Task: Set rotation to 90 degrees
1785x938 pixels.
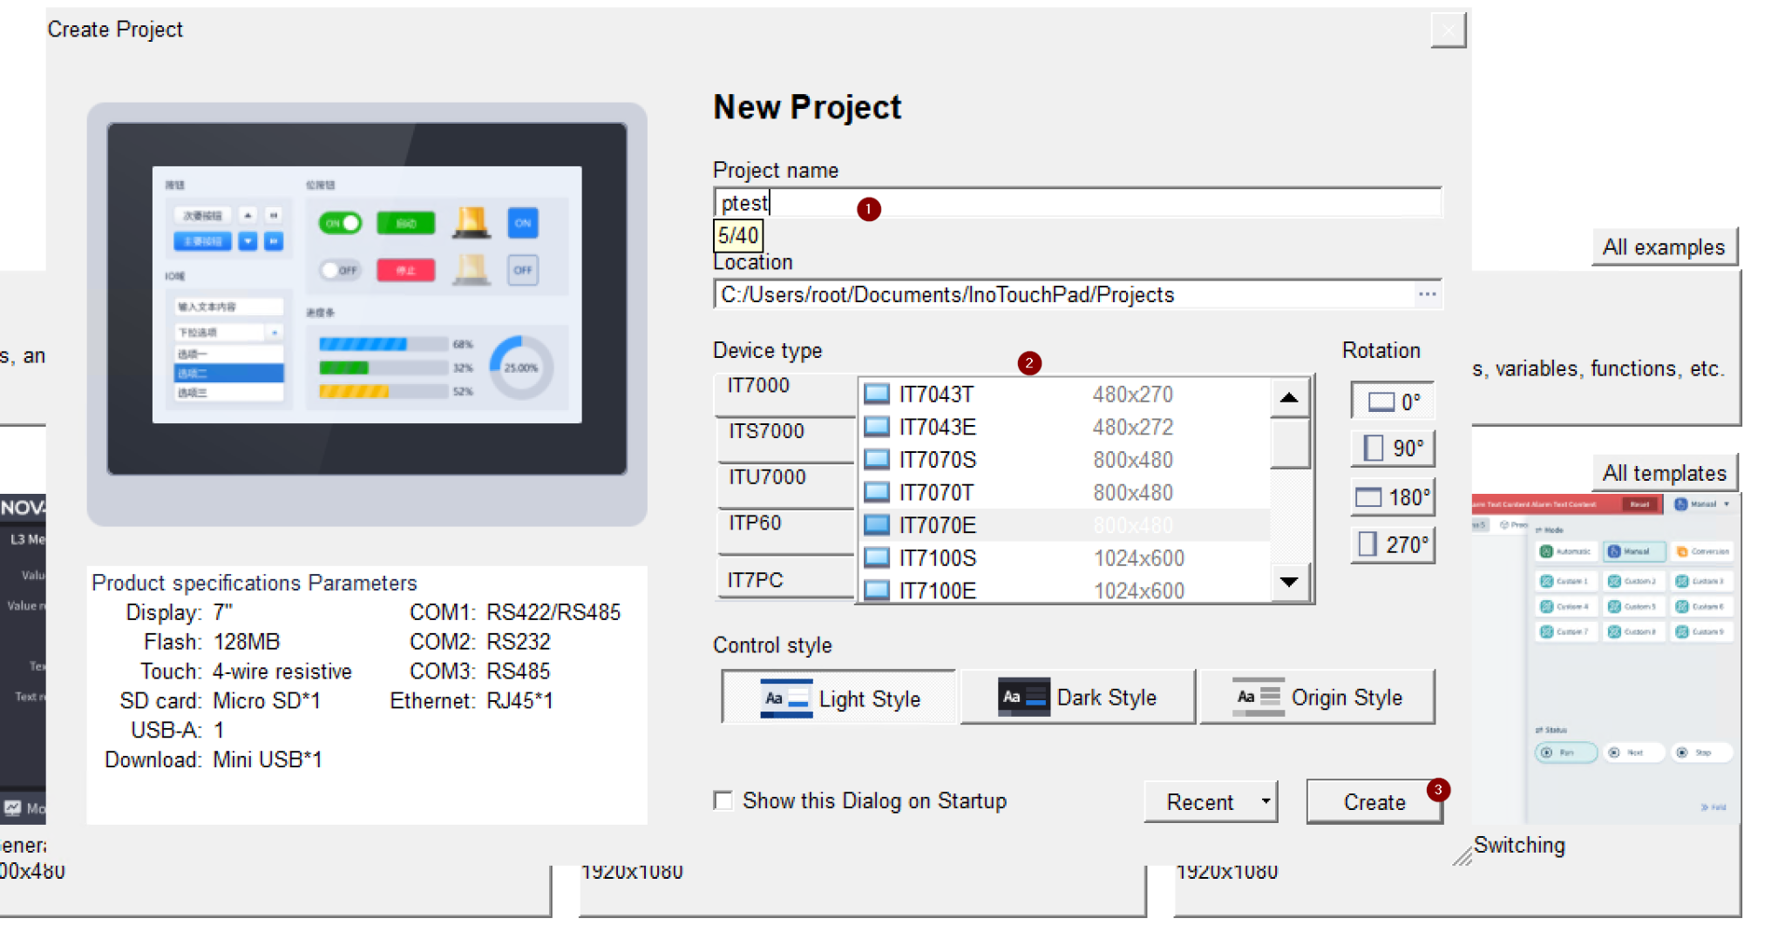Action: coord(1393,449)
